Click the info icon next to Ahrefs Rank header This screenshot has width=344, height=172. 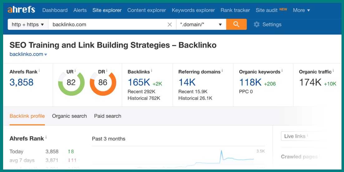click(x=39, y=71)
